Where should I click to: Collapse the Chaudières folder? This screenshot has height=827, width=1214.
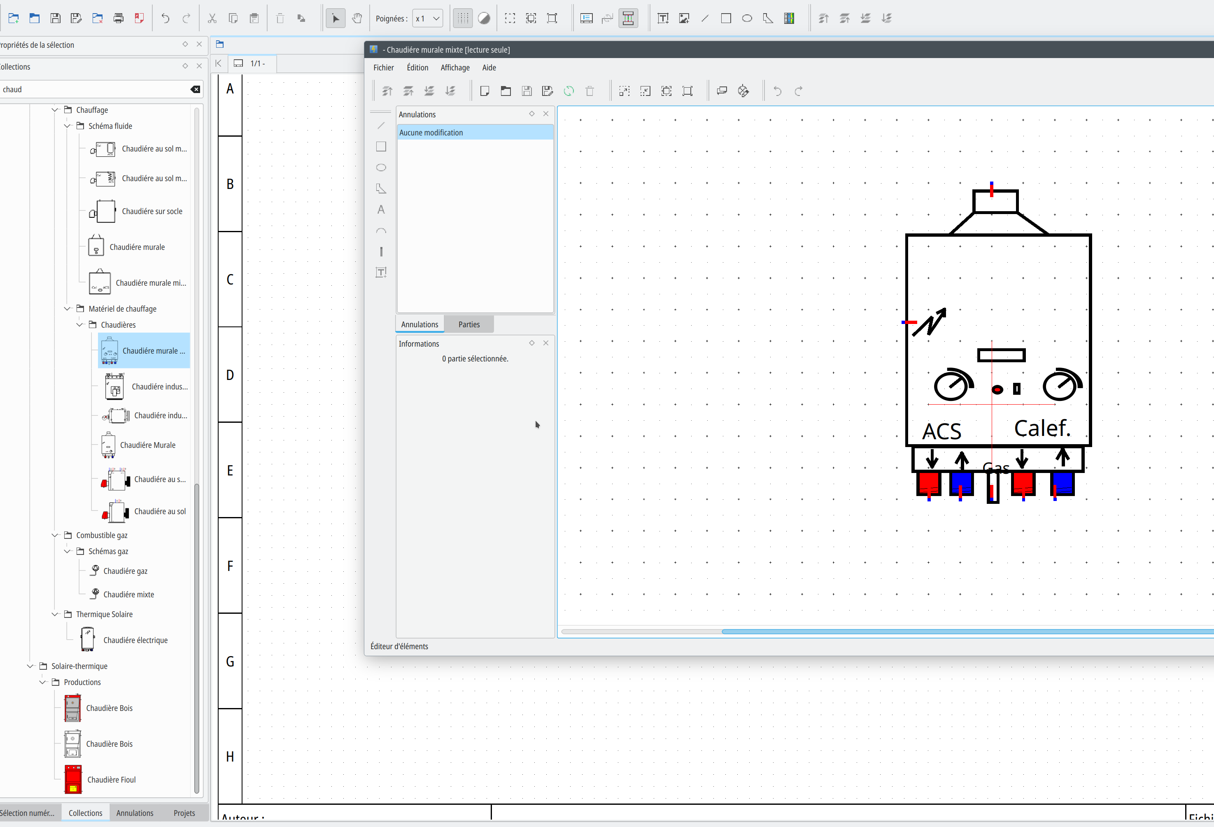pos(79,324)
